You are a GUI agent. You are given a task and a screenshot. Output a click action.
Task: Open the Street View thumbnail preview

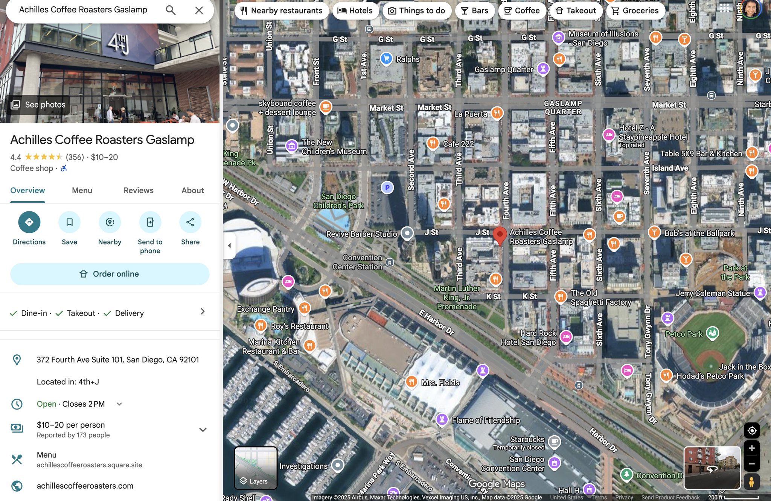tap(712, 468)
